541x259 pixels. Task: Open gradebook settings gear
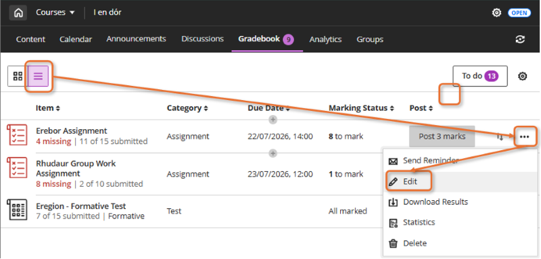point(522,76)
